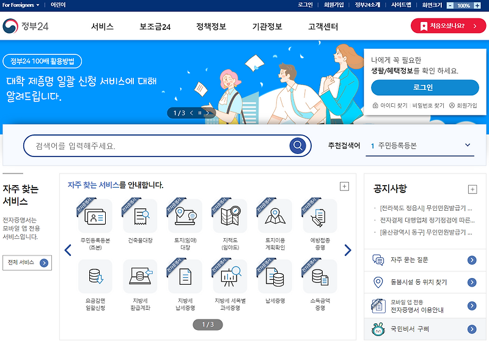Open the 토지(임야)대장 service icon
This screenshot has height=344, width=489.
[x=185, y=216]
